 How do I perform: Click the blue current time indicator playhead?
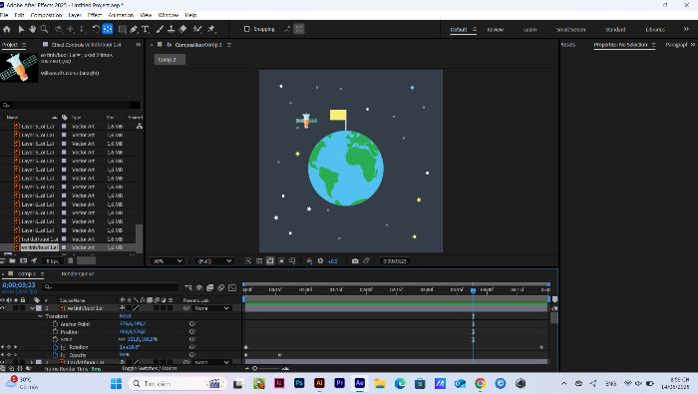coord(473,290)
